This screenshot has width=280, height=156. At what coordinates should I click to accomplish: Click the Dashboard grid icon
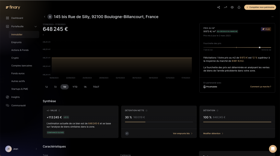coord(7,18)
